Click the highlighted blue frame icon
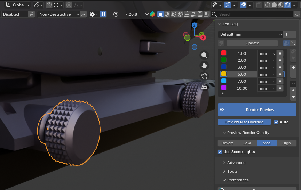The width and height of the screenshot is (301, 190). (x=160, y=14)
